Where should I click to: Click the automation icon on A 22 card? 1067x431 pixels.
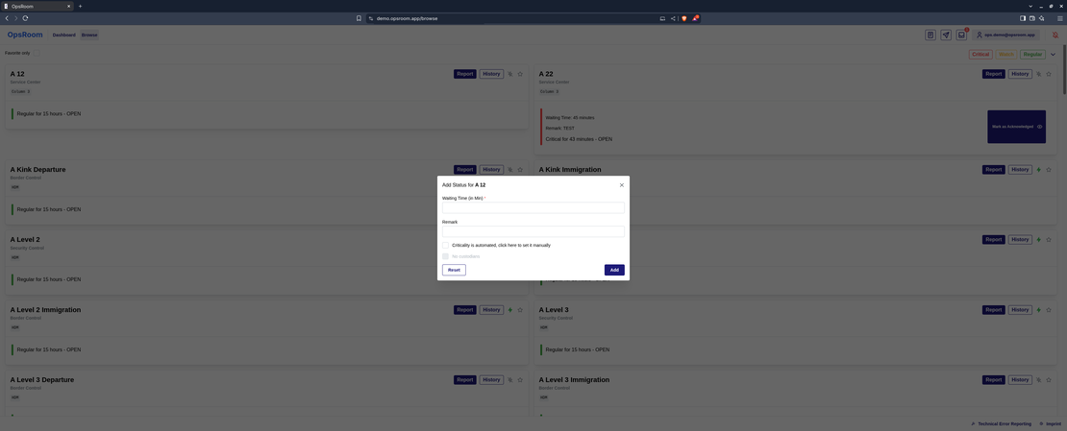(x=1038, y=74)
